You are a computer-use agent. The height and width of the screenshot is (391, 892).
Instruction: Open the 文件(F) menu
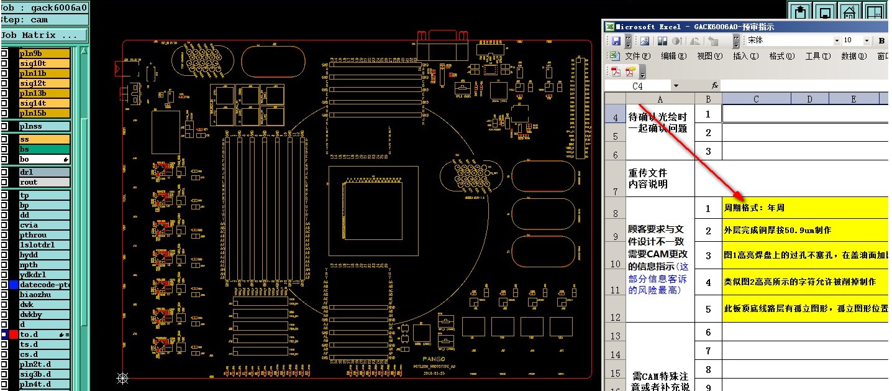(x=638, y=56)
